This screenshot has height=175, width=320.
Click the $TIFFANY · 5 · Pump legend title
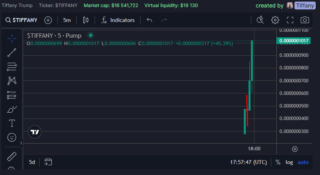54,35
